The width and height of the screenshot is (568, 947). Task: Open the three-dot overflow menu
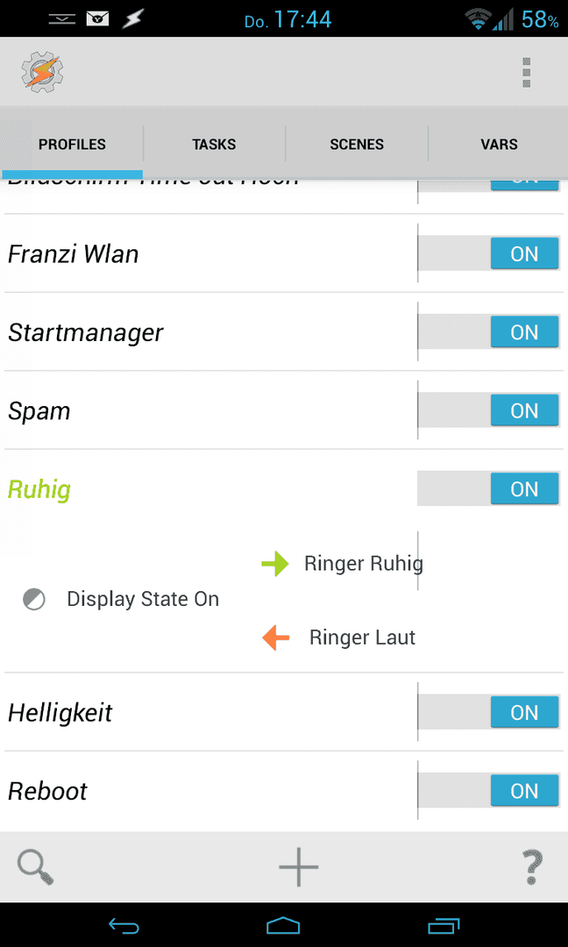click(526, 73)
